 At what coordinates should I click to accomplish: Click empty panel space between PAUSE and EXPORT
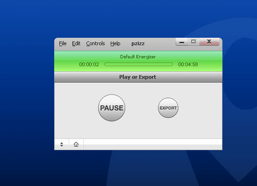pyautogui.click(x=142, y=108)
